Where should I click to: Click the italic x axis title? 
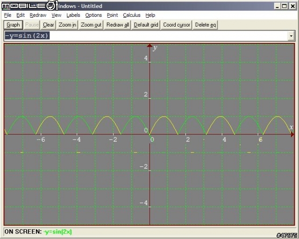[x=291, y=127]
